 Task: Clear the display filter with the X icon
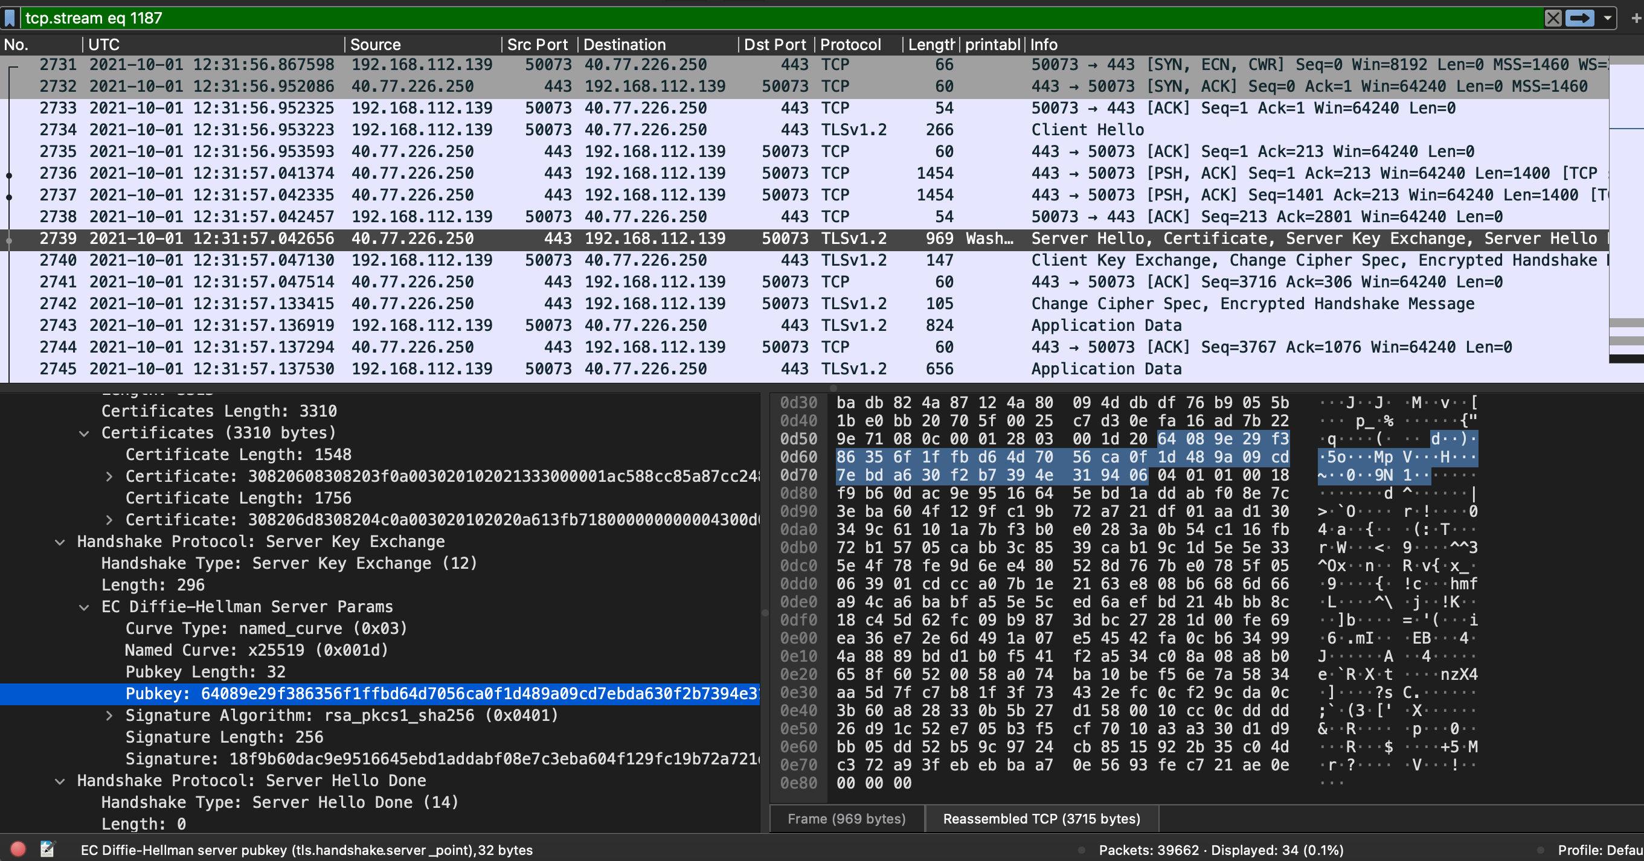(x=1553, y=18)
